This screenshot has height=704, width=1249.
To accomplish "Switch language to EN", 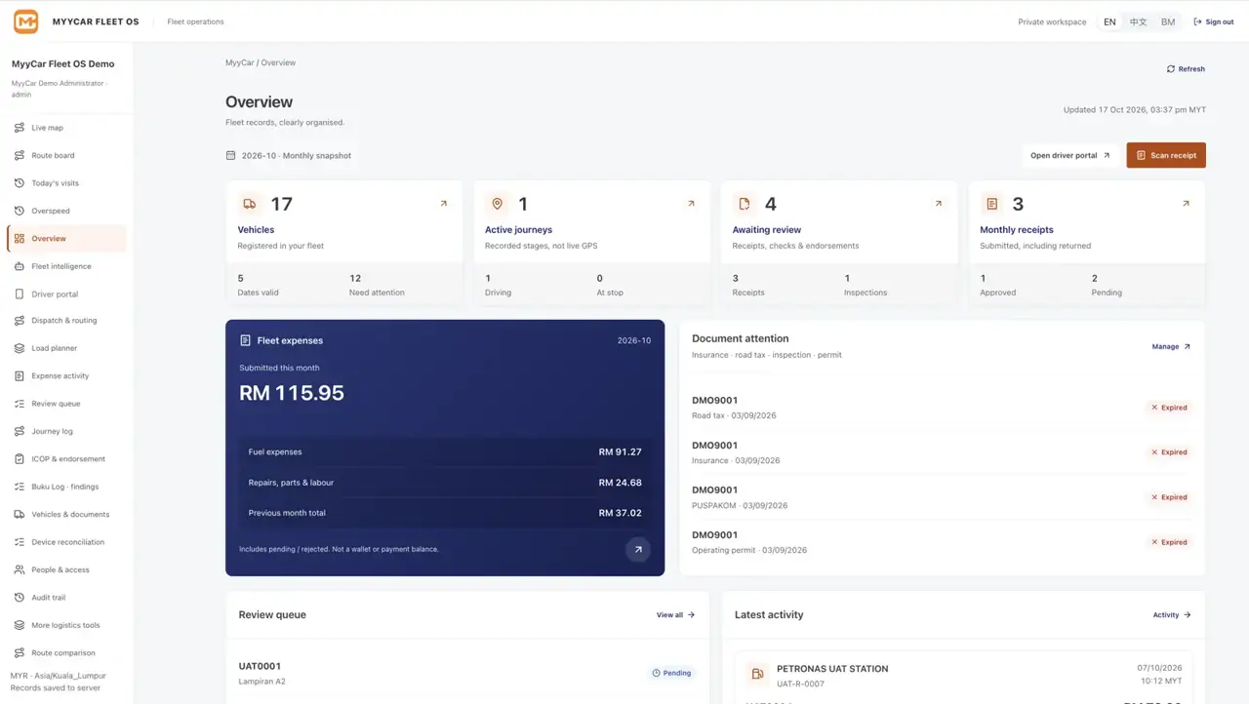I will pyautogui.click(x=1109, y=21).
